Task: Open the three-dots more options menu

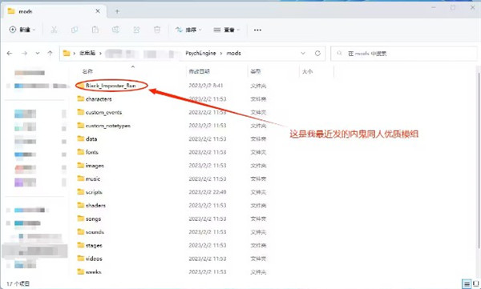Action: pyautogui.click(x=257, y=30)
